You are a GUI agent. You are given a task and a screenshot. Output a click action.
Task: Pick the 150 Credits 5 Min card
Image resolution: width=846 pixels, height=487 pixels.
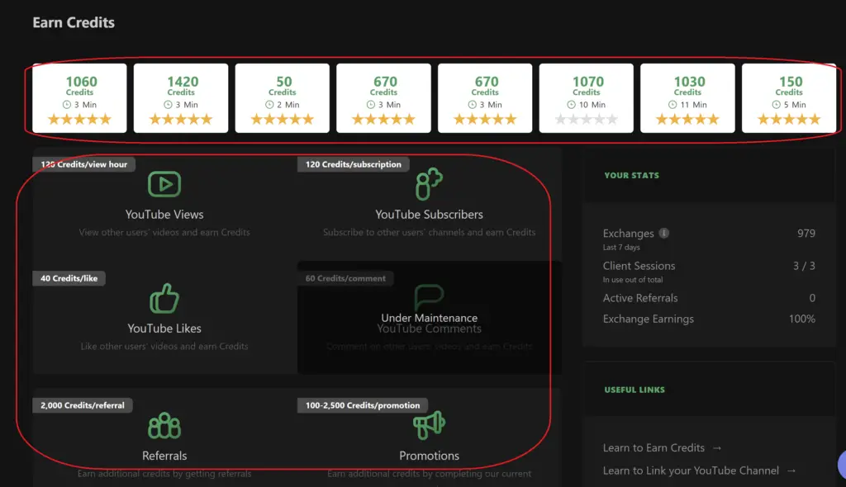click(789, 98)
